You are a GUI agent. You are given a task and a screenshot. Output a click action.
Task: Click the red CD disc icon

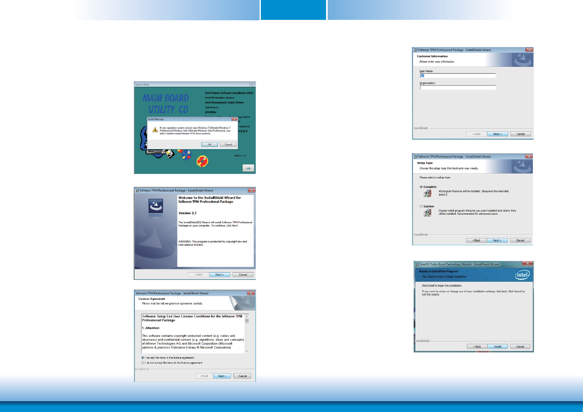tap(202, 162)
